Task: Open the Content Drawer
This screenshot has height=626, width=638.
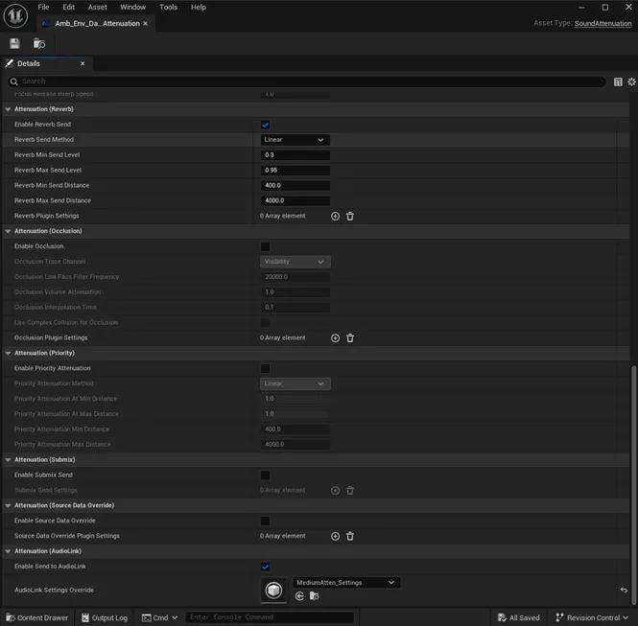Action: click(37, 618)
